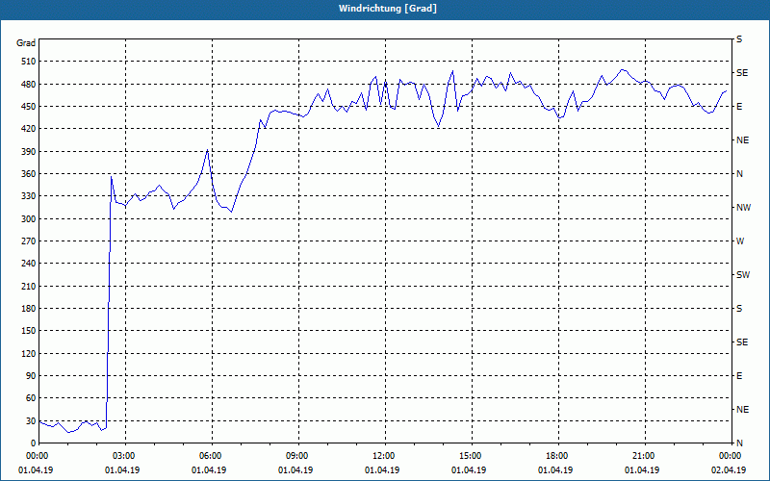Click the 210 axis label
770x481 pixels.
click(29, 286)
